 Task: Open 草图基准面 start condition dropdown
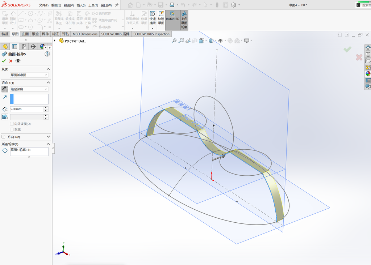29,75
